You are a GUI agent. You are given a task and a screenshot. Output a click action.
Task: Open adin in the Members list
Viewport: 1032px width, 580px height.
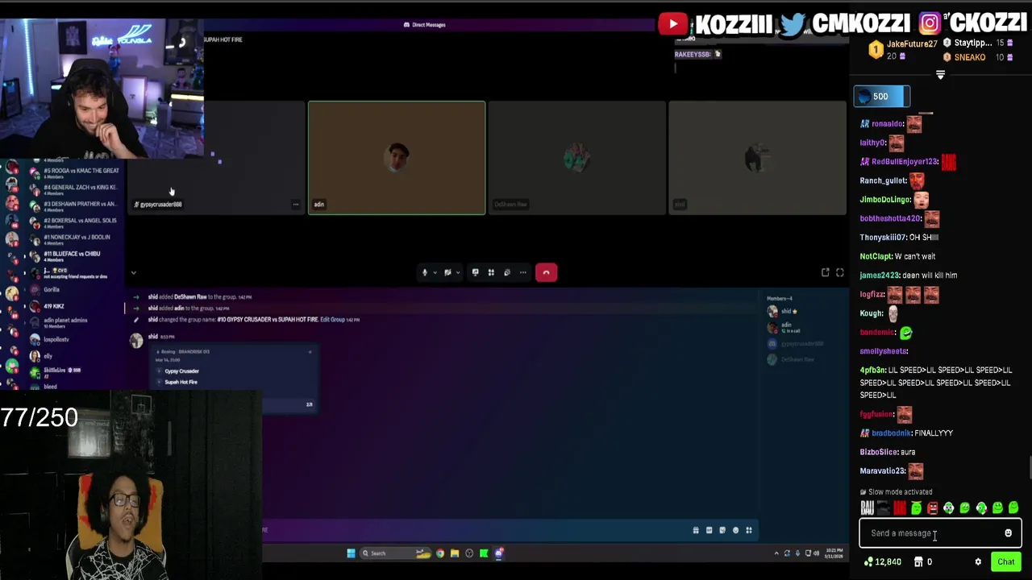[x=784, y=327]
